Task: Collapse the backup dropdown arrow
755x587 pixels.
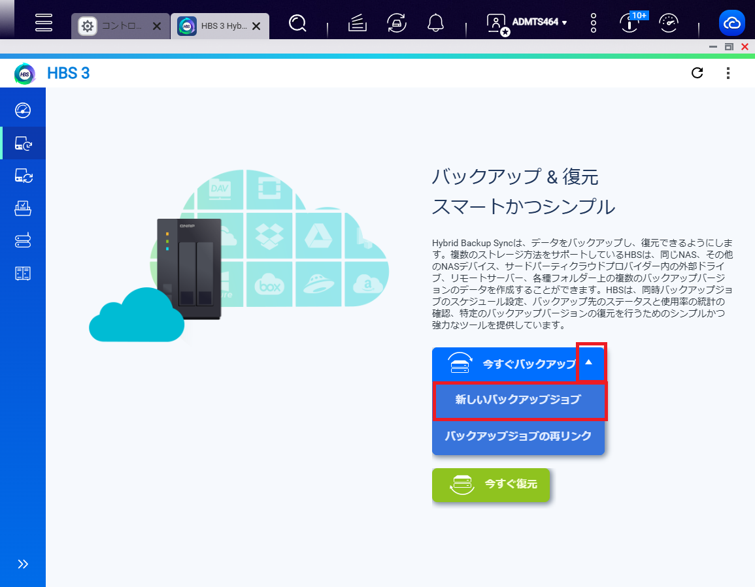Action: [589, 362]
